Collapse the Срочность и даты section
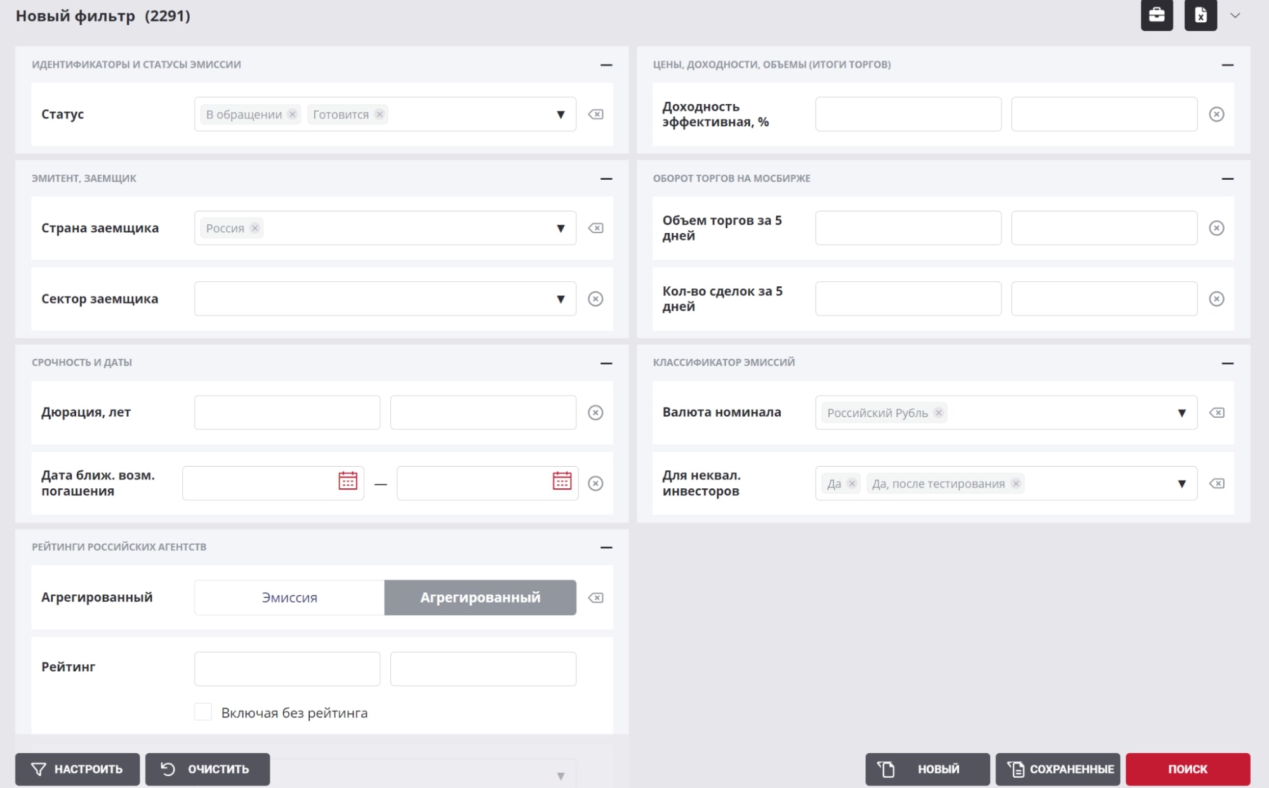The image size is (1269, 788). [606, 363]
